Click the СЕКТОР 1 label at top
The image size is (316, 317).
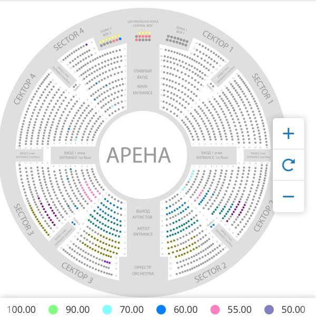[x=218, y=41]
